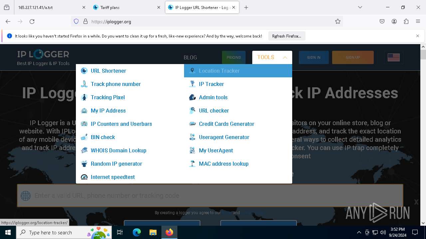Show hidden system tray icons
This screenshot has height=239, width=426.
pos(359,232)
